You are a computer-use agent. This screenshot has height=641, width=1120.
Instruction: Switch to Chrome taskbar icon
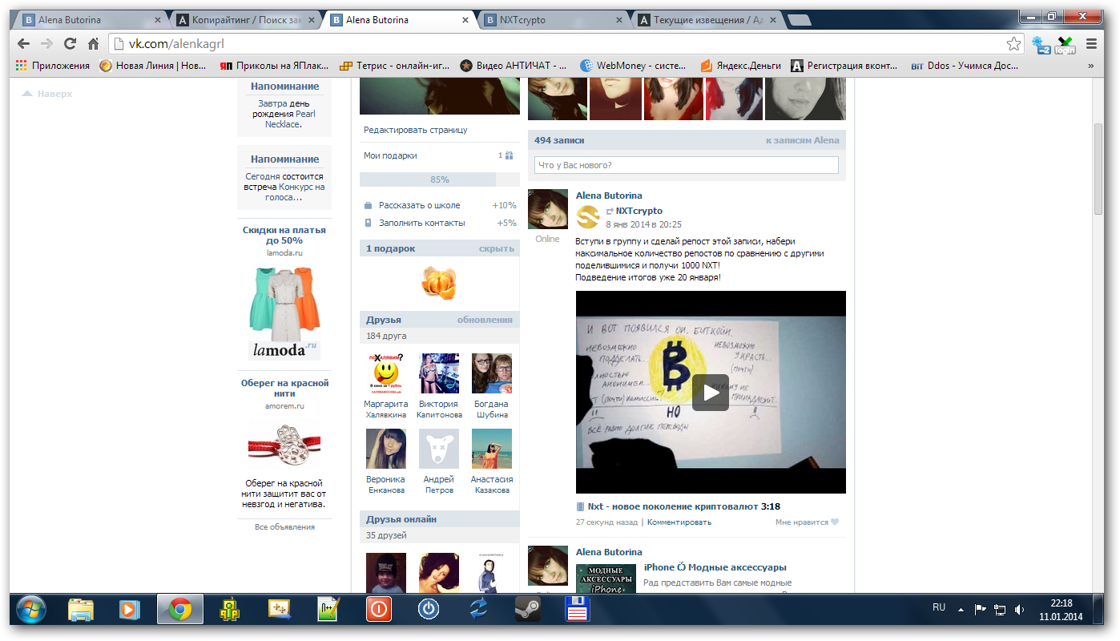pyautogui.click(x=179, y=610)
